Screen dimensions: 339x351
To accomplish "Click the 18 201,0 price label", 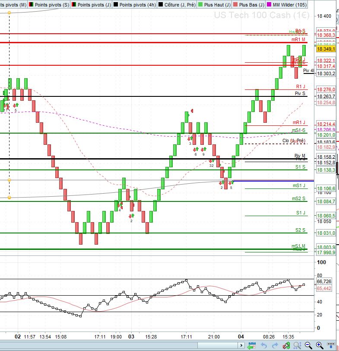I will [326, 135].
